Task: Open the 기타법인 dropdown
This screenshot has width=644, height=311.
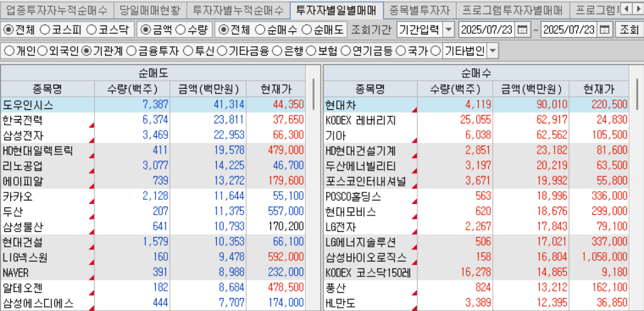Action: (x=493, y=51)
